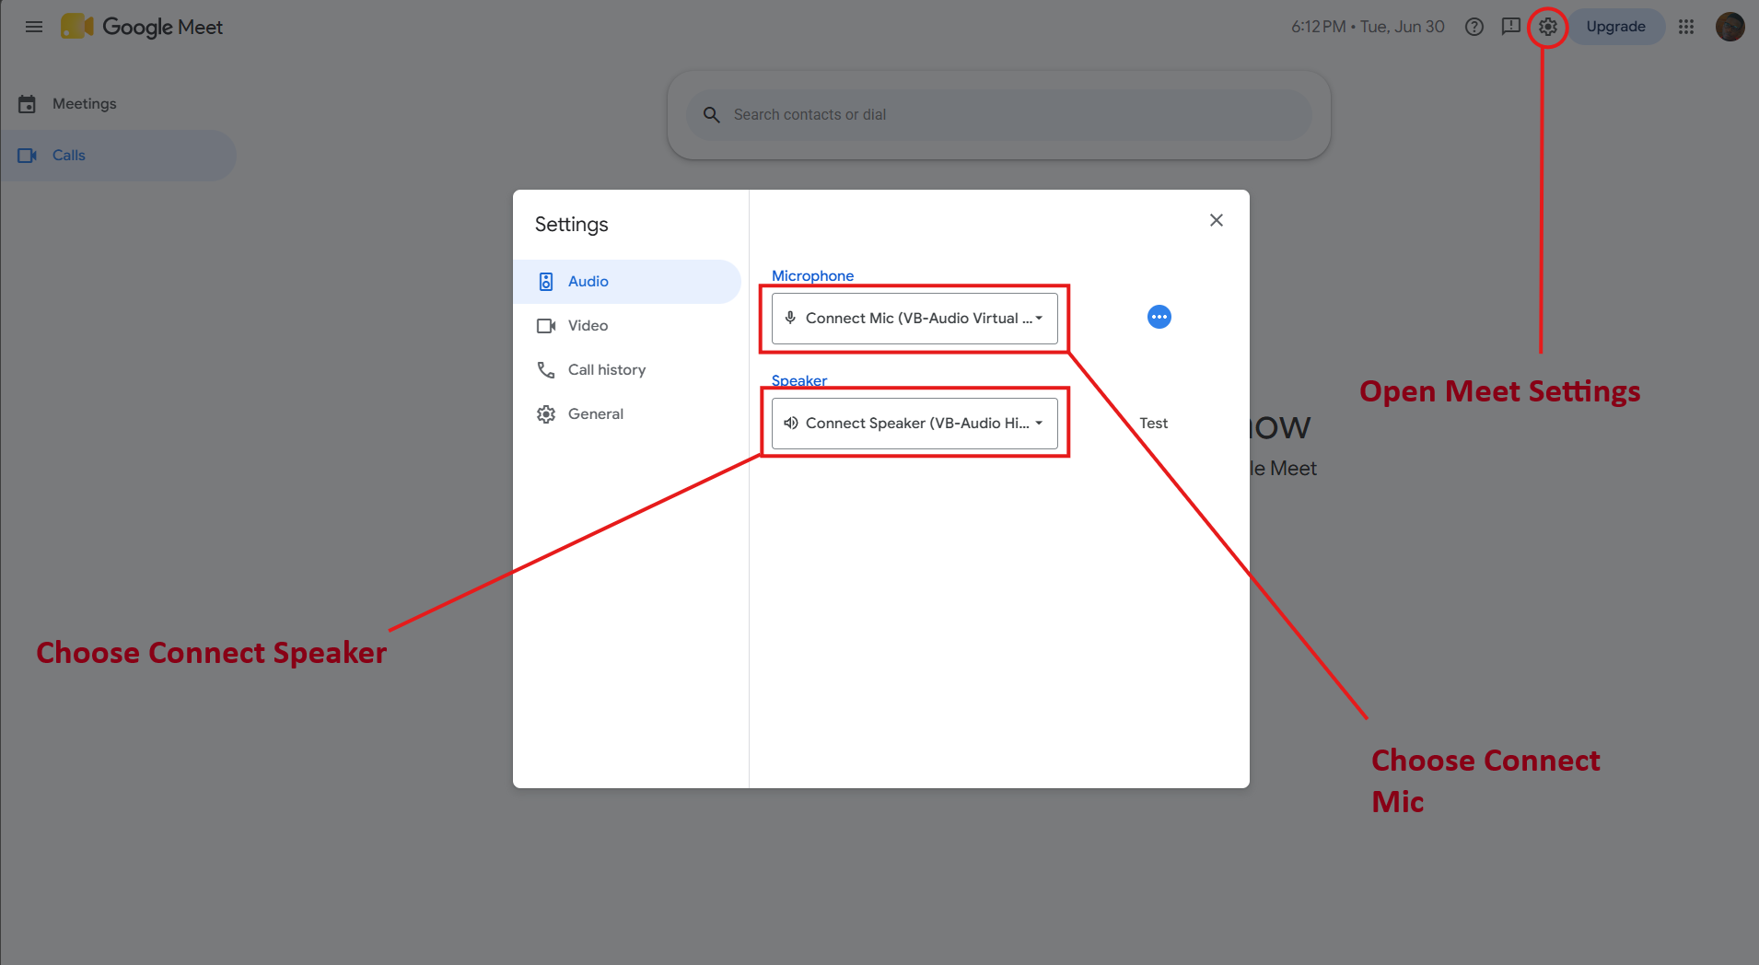Open Meet settings gear icon
1759x965 pixels.
tap(1548, 27)
